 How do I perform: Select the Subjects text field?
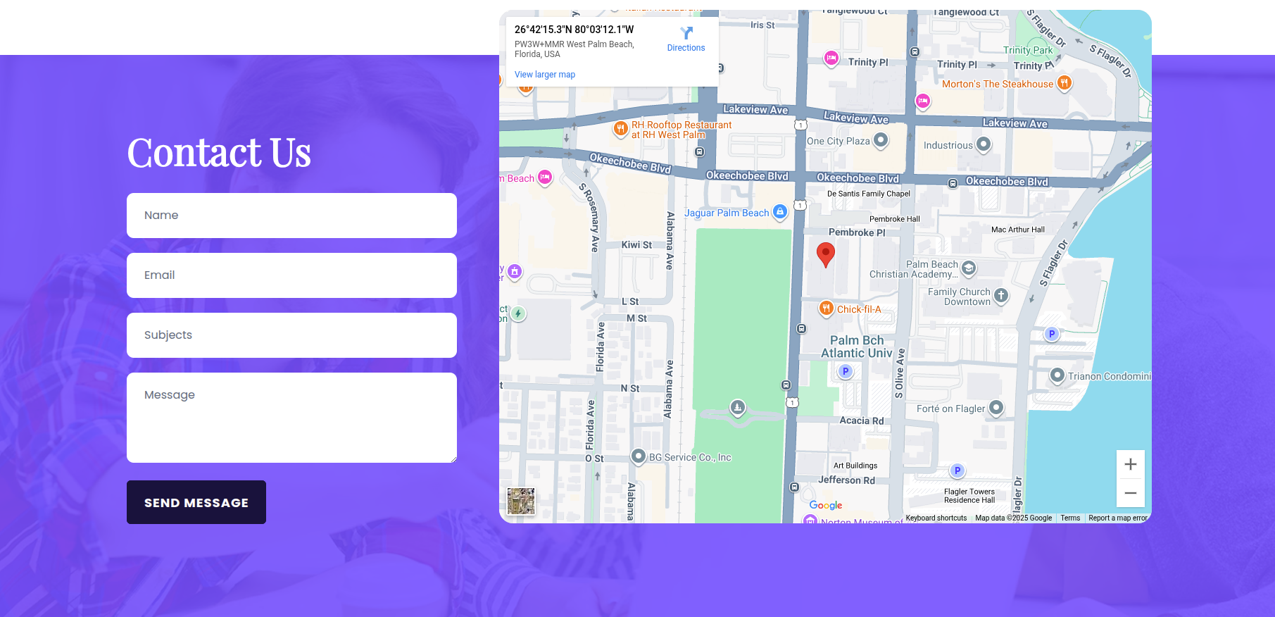pos(291,335)
